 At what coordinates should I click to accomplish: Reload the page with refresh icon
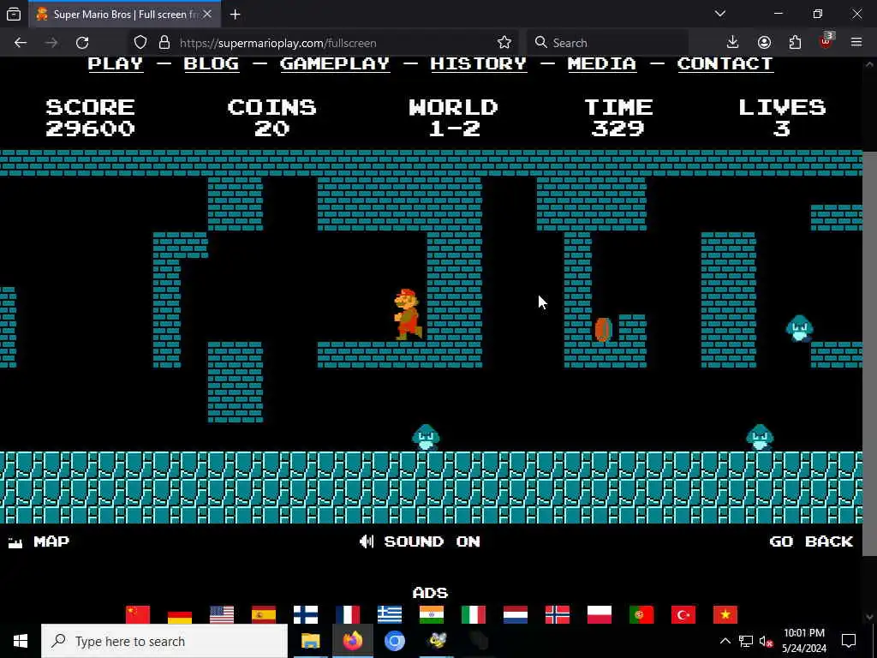[x=82, y=43]
